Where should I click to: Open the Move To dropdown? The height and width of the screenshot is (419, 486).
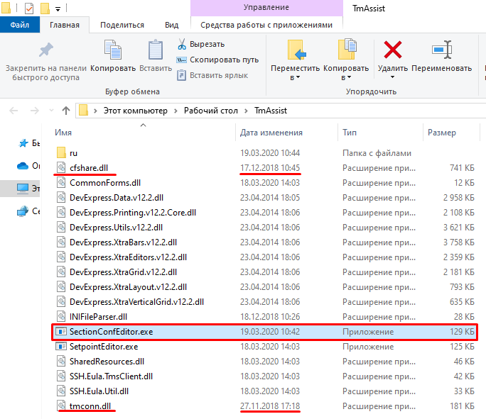point(295,77)
